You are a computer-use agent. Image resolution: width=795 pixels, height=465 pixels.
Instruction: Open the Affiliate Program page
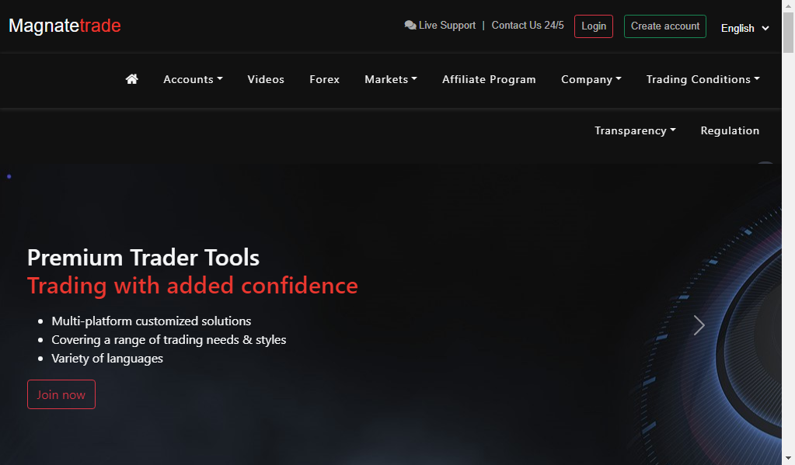[489, 79]
